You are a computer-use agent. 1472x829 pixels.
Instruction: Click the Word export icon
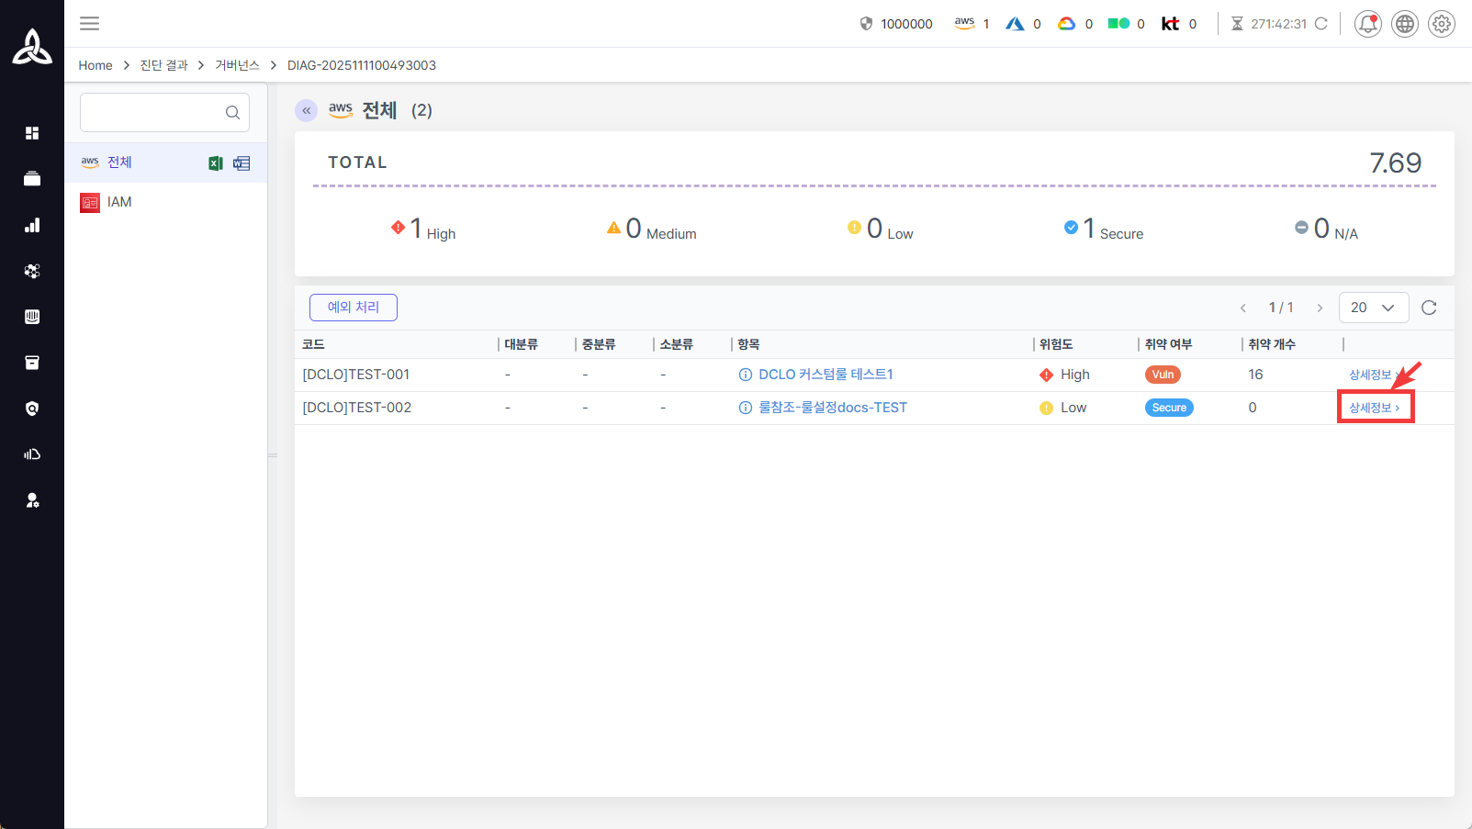tap(242, 163)
